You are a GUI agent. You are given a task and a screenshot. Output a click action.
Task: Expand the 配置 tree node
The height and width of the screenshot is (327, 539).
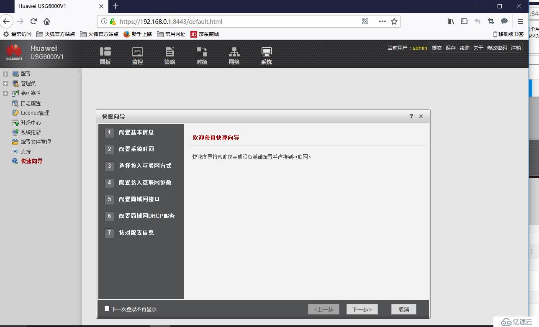click(5, 74)
